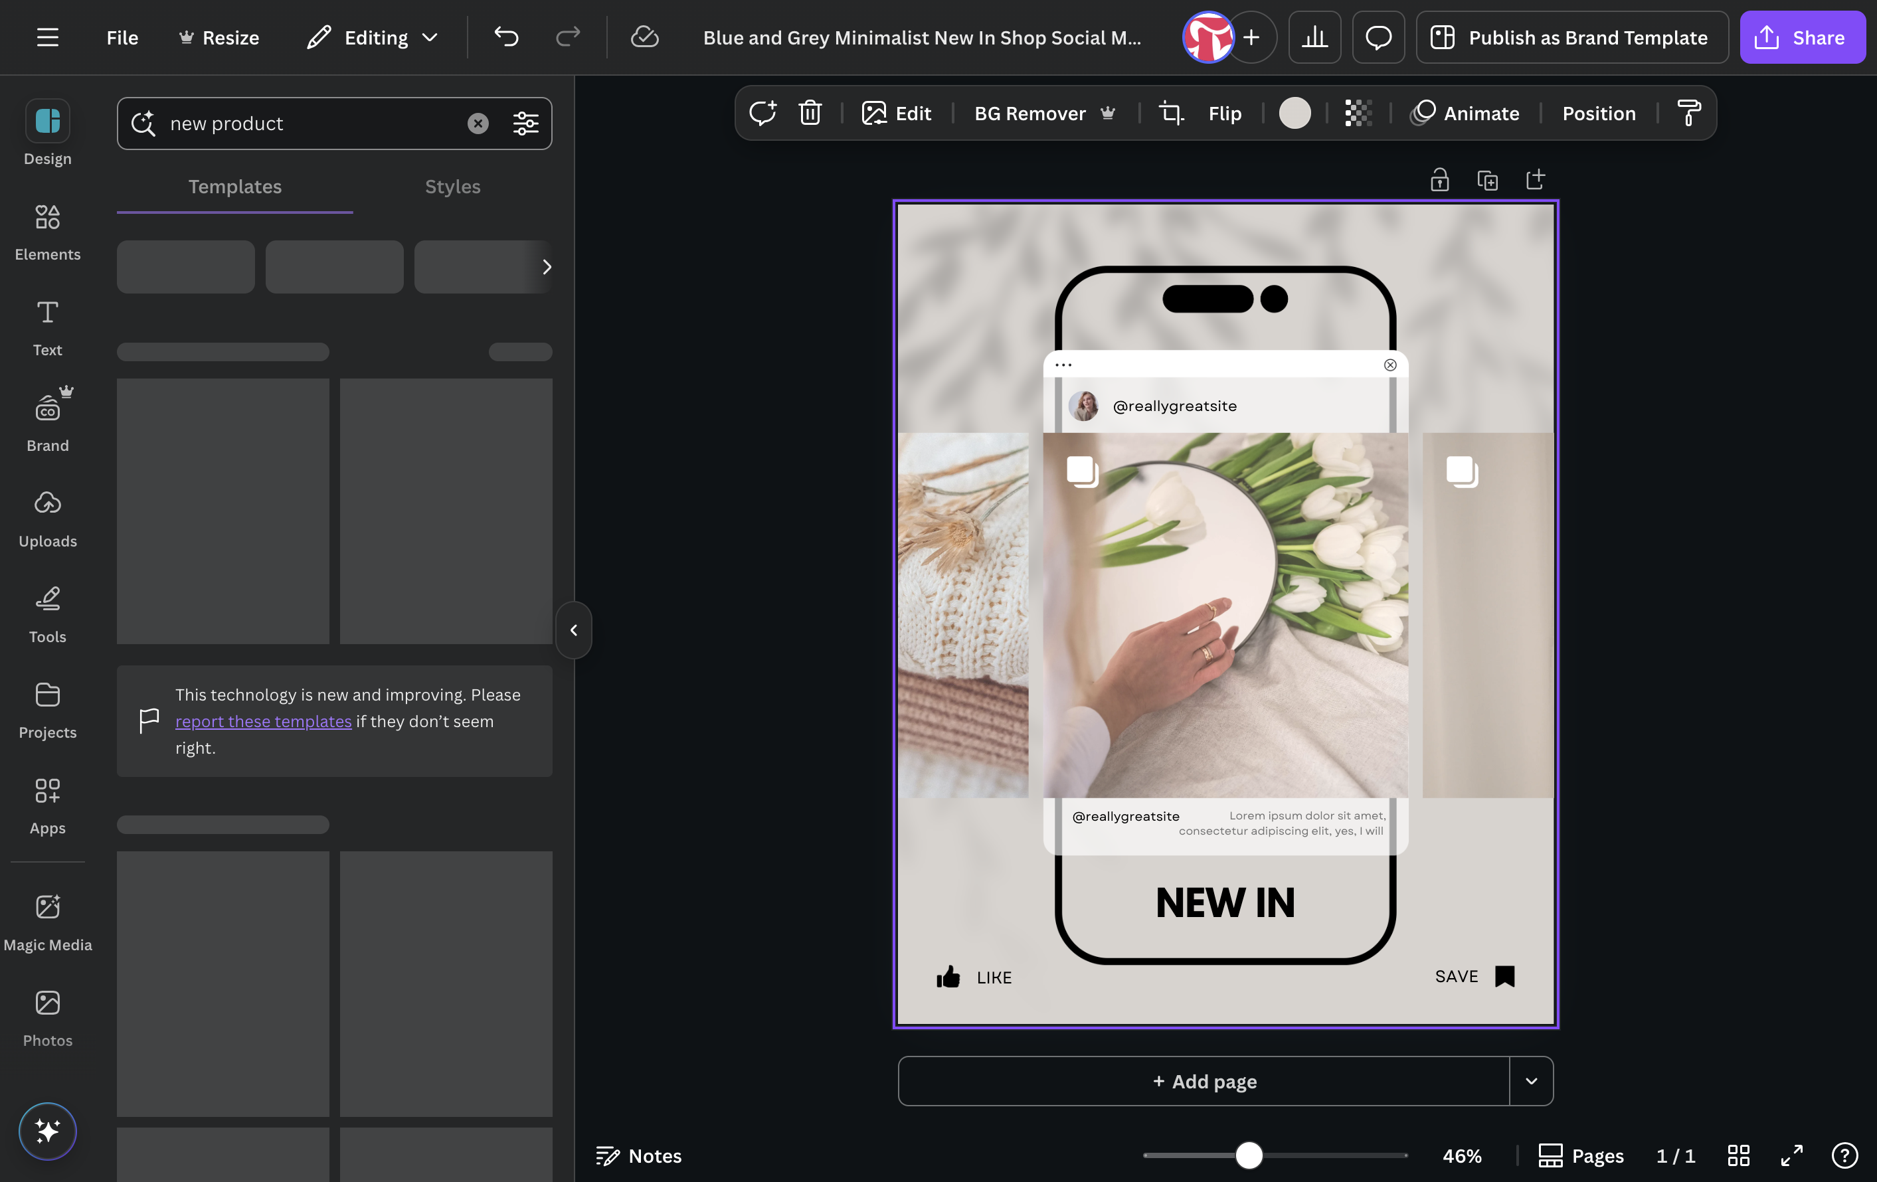
Task: Duplicate the page
Action: coord(1487,180)
